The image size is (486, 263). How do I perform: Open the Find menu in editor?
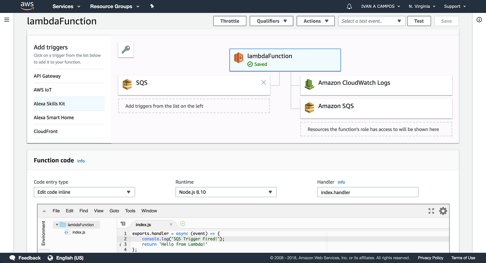tap(84, 211)
